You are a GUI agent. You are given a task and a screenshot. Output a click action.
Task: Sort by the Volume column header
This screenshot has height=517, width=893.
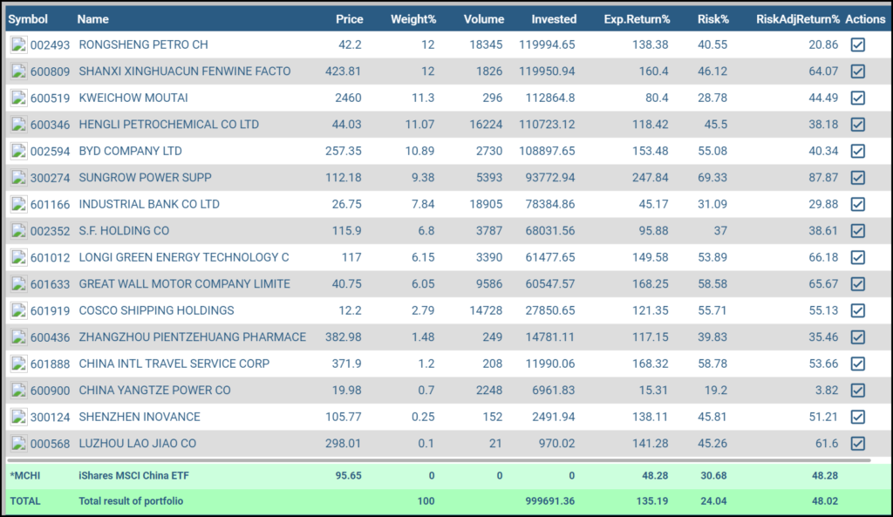point(483,19)
